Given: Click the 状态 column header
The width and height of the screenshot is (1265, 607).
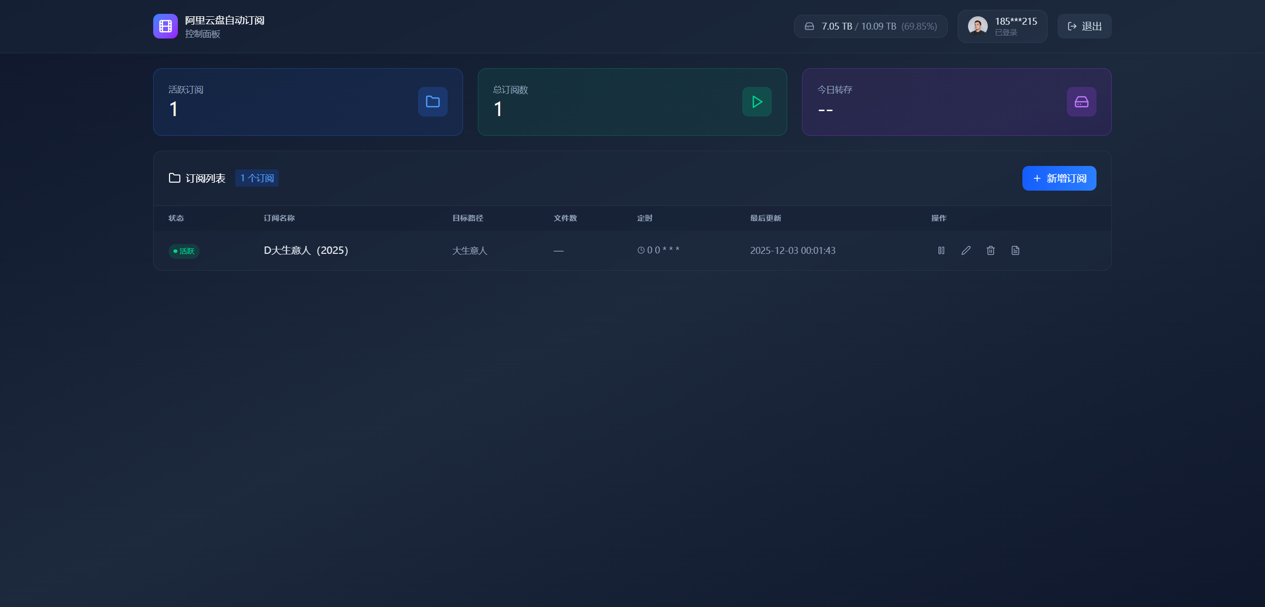Looking at the screenshot, I should tap(176, 218).
